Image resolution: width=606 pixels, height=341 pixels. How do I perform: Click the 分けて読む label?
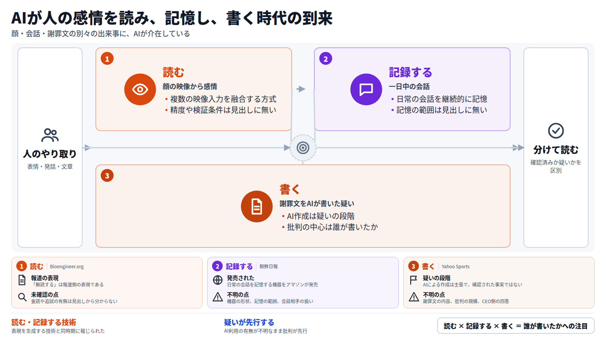(556, 150)
